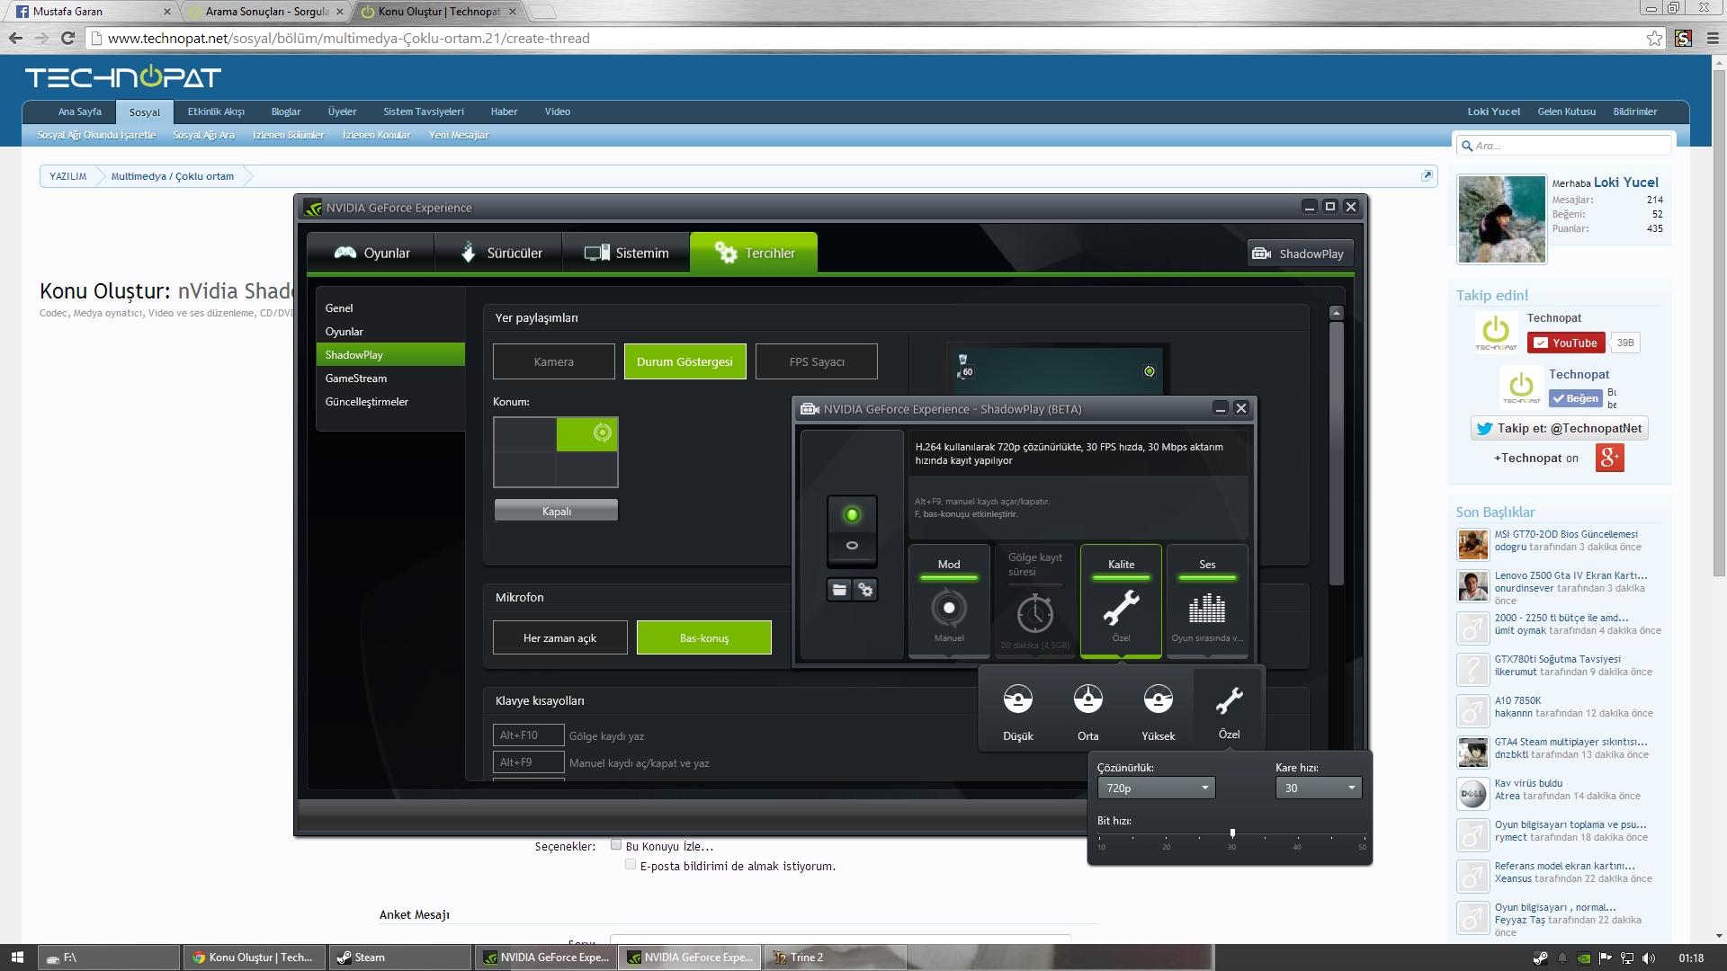Viewport: 1727px width, 971px height.
Task: Click the Alt+F9 shortcut field
Action: (x=529, y=762)
